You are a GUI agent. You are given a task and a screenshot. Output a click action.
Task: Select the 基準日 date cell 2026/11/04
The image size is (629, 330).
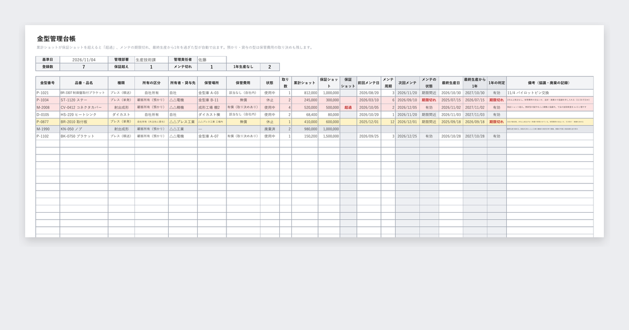(x=84, y=60)
